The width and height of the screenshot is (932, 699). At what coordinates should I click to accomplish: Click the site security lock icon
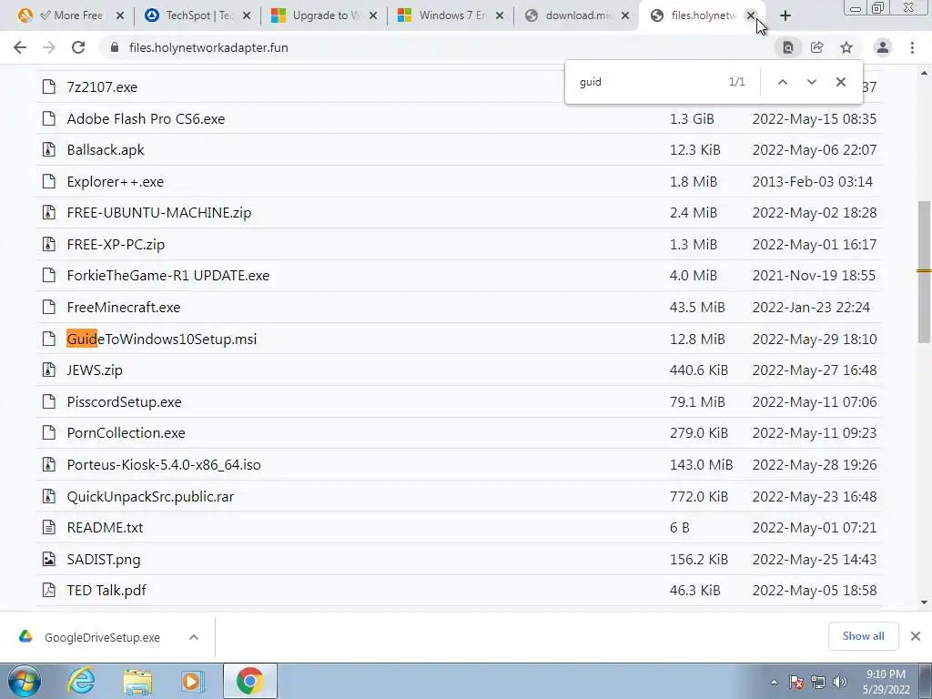[x=115, y=47]
